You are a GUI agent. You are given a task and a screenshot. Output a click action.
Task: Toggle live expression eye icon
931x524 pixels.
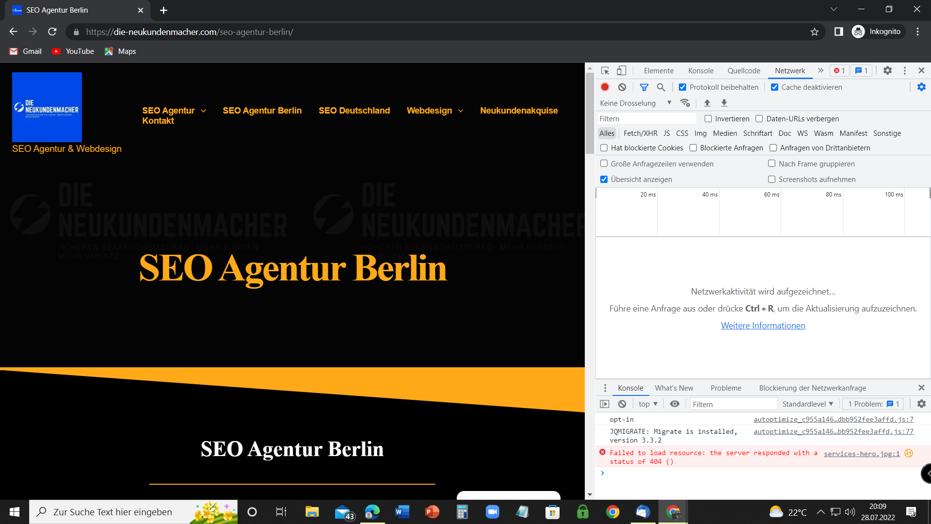pos(674,404)
